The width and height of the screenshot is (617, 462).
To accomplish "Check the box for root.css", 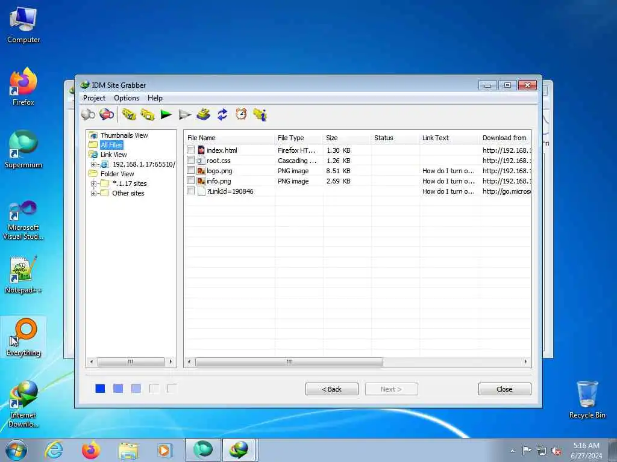I will (191, 160).
